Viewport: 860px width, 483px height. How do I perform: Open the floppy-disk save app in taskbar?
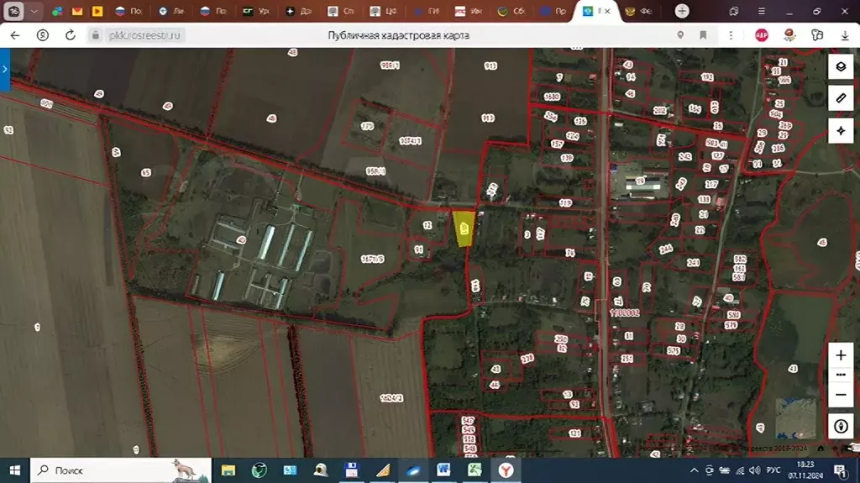(351, 470)
